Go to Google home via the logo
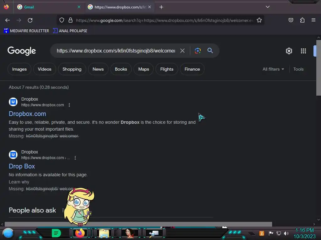 click(x=22, y=51)
